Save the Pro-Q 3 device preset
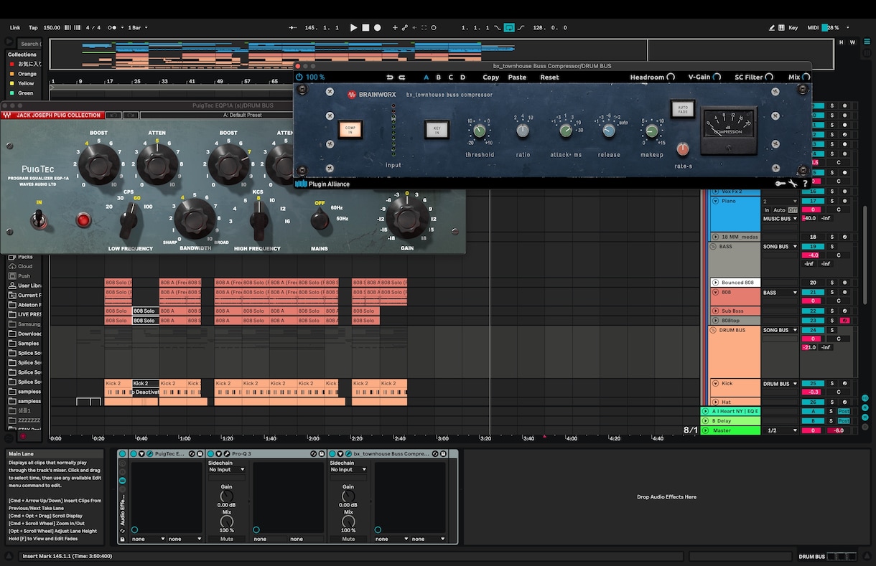 [322, 454]
